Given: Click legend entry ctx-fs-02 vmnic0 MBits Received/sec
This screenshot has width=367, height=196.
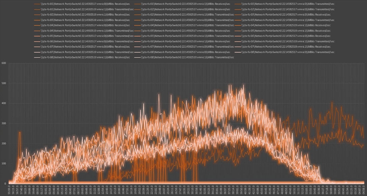Looking at the screenshot, I should (x=182, y=9).
